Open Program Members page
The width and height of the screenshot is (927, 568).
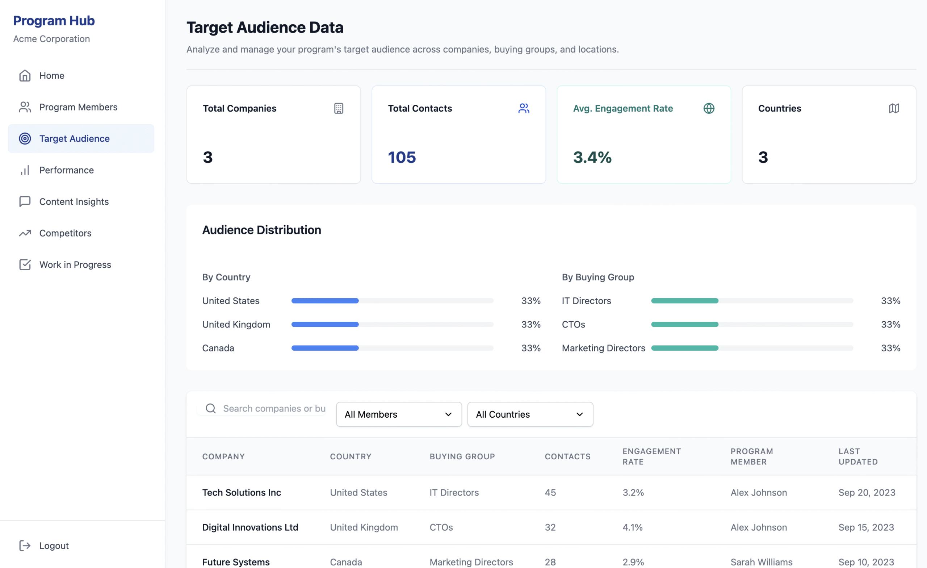pyautogui.click(x=81, y=107)
